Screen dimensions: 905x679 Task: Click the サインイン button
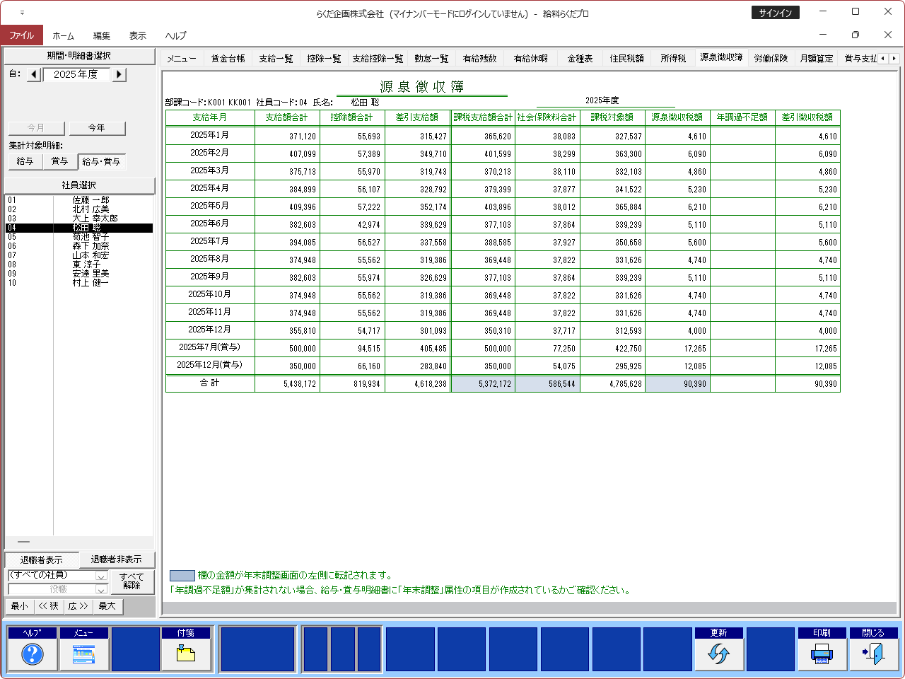[775, 13]
